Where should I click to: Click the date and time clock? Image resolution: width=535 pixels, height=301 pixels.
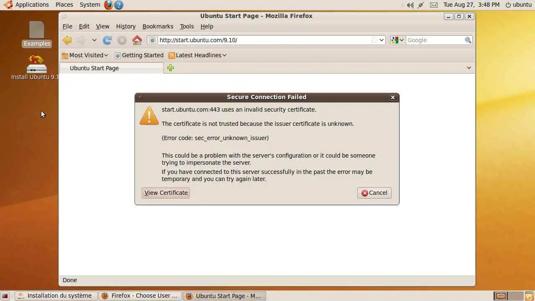471,5
